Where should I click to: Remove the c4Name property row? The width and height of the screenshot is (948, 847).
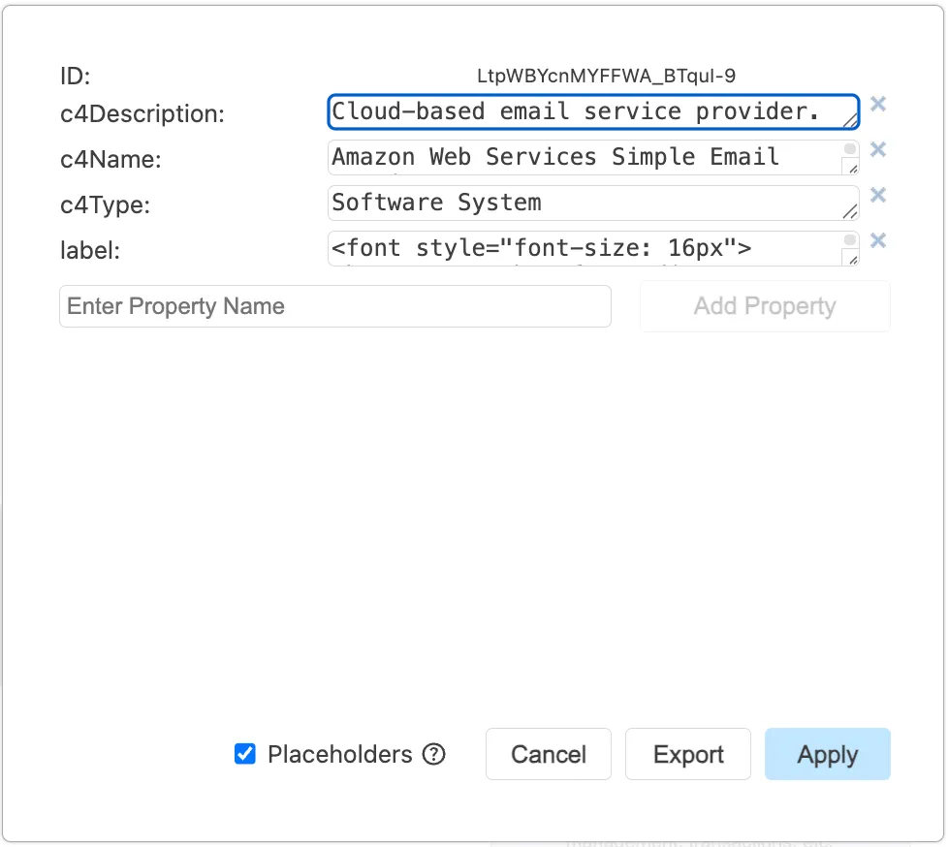coord(877,149)
